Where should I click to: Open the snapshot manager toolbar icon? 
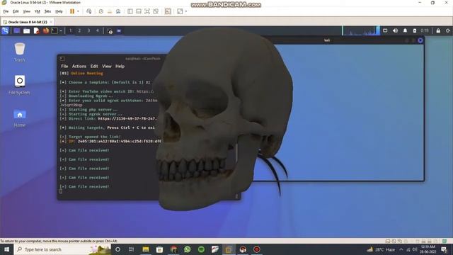coord(118,11)
